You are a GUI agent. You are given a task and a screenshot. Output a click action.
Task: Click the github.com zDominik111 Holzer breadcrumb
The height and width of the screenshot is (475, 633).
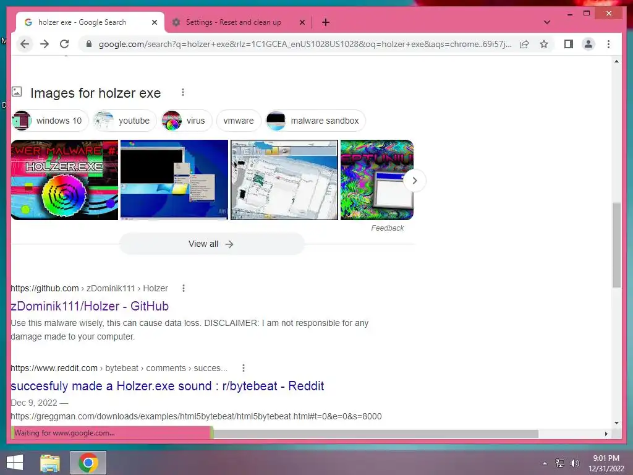tap(89, 288)
